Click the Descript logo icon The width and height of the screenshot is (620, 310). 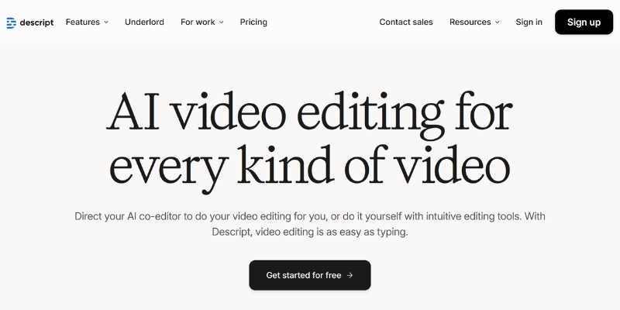click(11, 22)
